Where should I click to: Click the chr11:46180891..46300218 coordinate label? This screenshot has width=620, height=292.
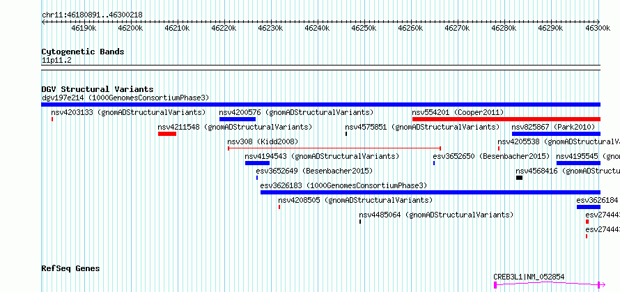[x=92, y=15]
